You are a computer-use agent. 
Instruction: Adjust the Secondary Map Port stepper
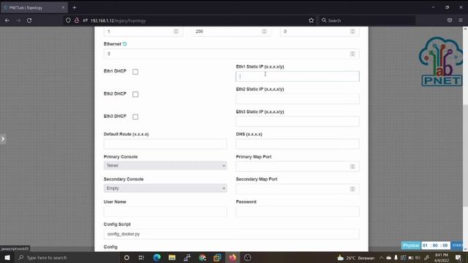(x=352, y=188)
